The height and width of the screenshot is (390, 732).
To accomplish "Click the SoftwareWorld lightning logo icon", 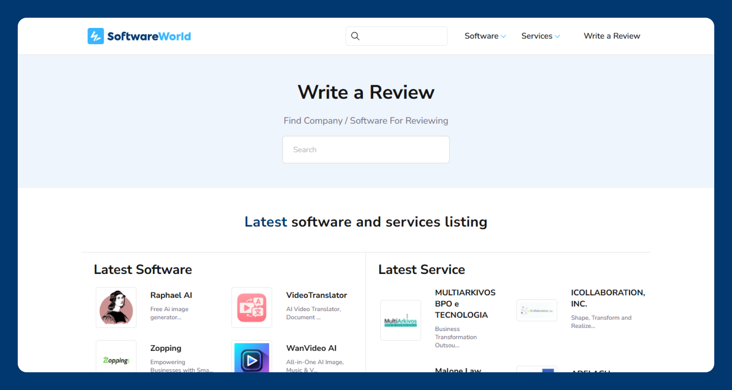I will tap(95, 36).
